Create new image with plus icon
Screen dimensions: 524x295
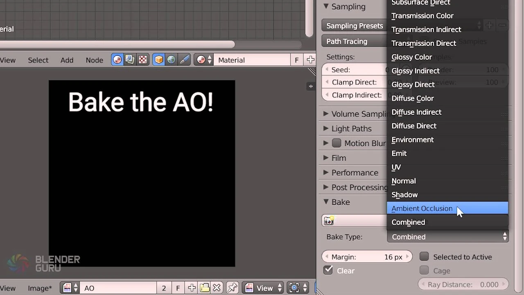(x=192, y=288)
